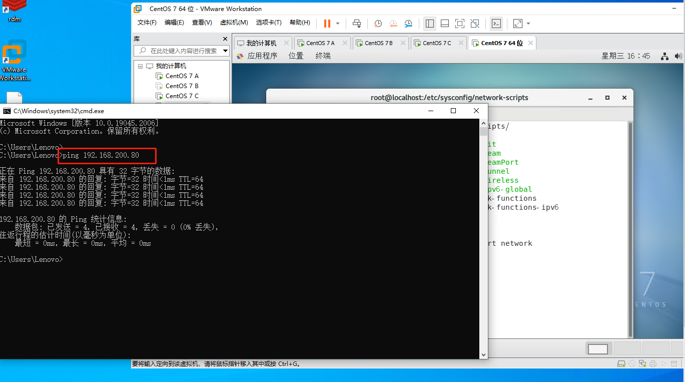Open dropdown arrow next to stretch icon
This screenshot has height=382, width=685.
(528, 24)
